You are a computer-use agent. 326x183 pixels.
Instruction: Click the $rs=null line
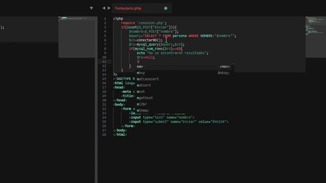[146, 57]
